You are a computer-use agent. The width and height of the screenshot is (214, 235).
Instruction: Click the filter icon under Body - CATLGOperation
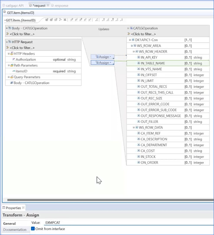[x=8, y=34]
